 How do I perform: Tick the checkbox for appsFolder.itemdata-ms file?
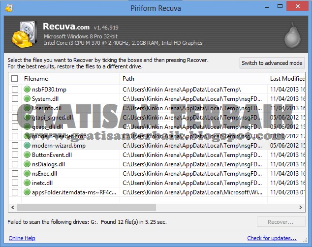click(15, 192)
